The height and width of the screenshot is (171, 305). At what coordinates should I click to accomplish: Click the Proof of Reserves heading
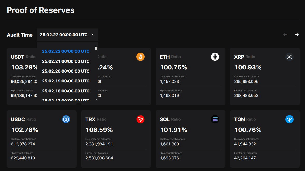(x=41, y=10)
